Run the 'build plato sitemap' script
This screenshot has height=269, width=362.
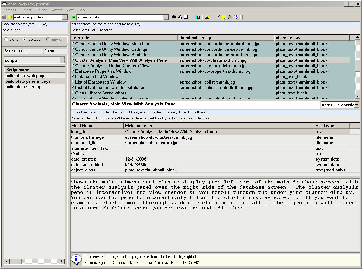[23, 87]
